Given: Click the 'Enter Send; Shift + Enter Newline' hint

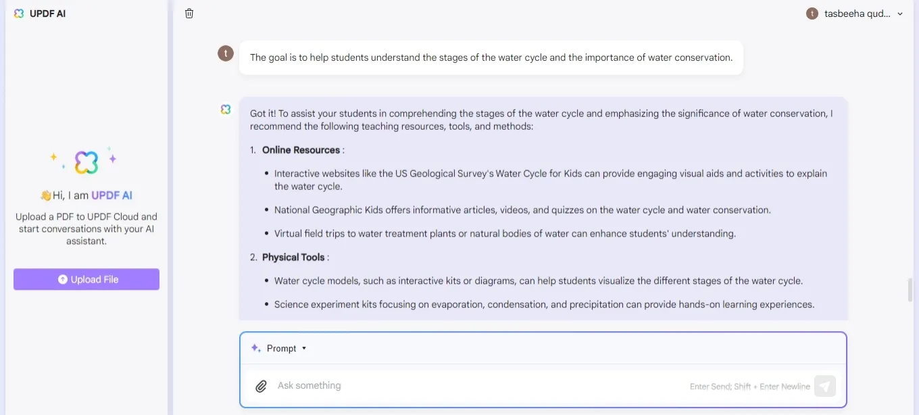Looking at the screenshot, I should pos(750,387).
